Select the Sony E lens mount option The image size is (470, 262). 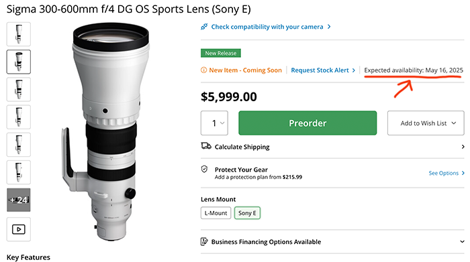(247, 213)
